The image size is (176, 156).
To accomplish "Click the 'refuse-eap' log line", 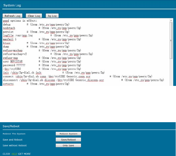I will 42,58.
